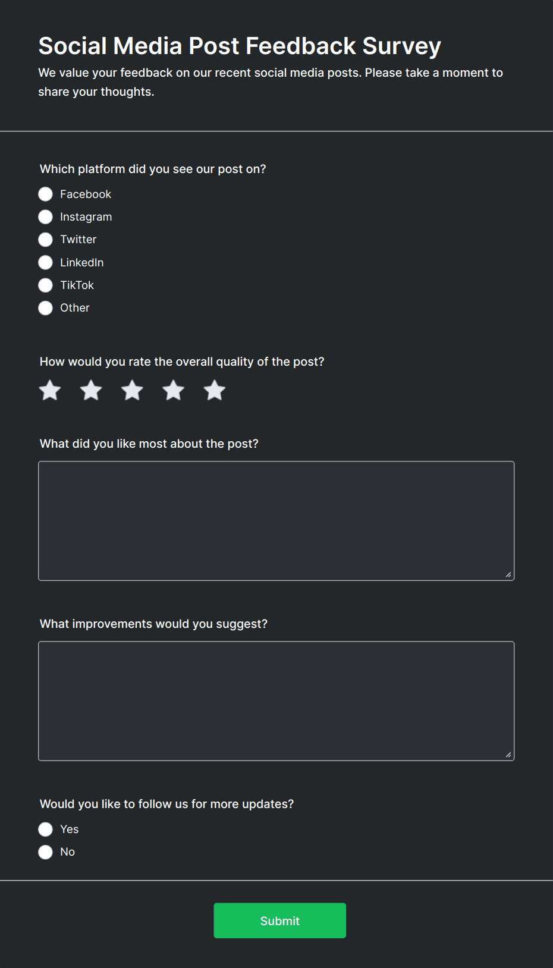Choose Other for platform question
Viewport: 553px width, 968px height.
pyautogui.click(x=45, y=307)
